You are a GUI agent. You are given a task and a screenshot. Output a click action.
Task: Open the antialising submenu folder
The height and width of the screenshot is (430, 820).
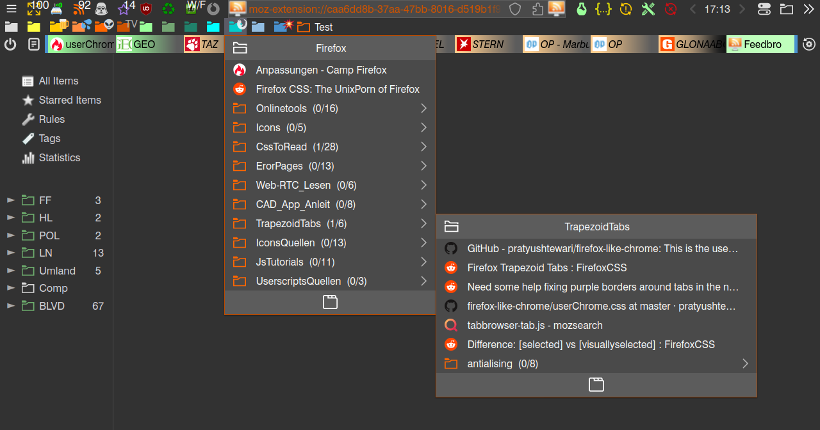click(x=596, y=363)
